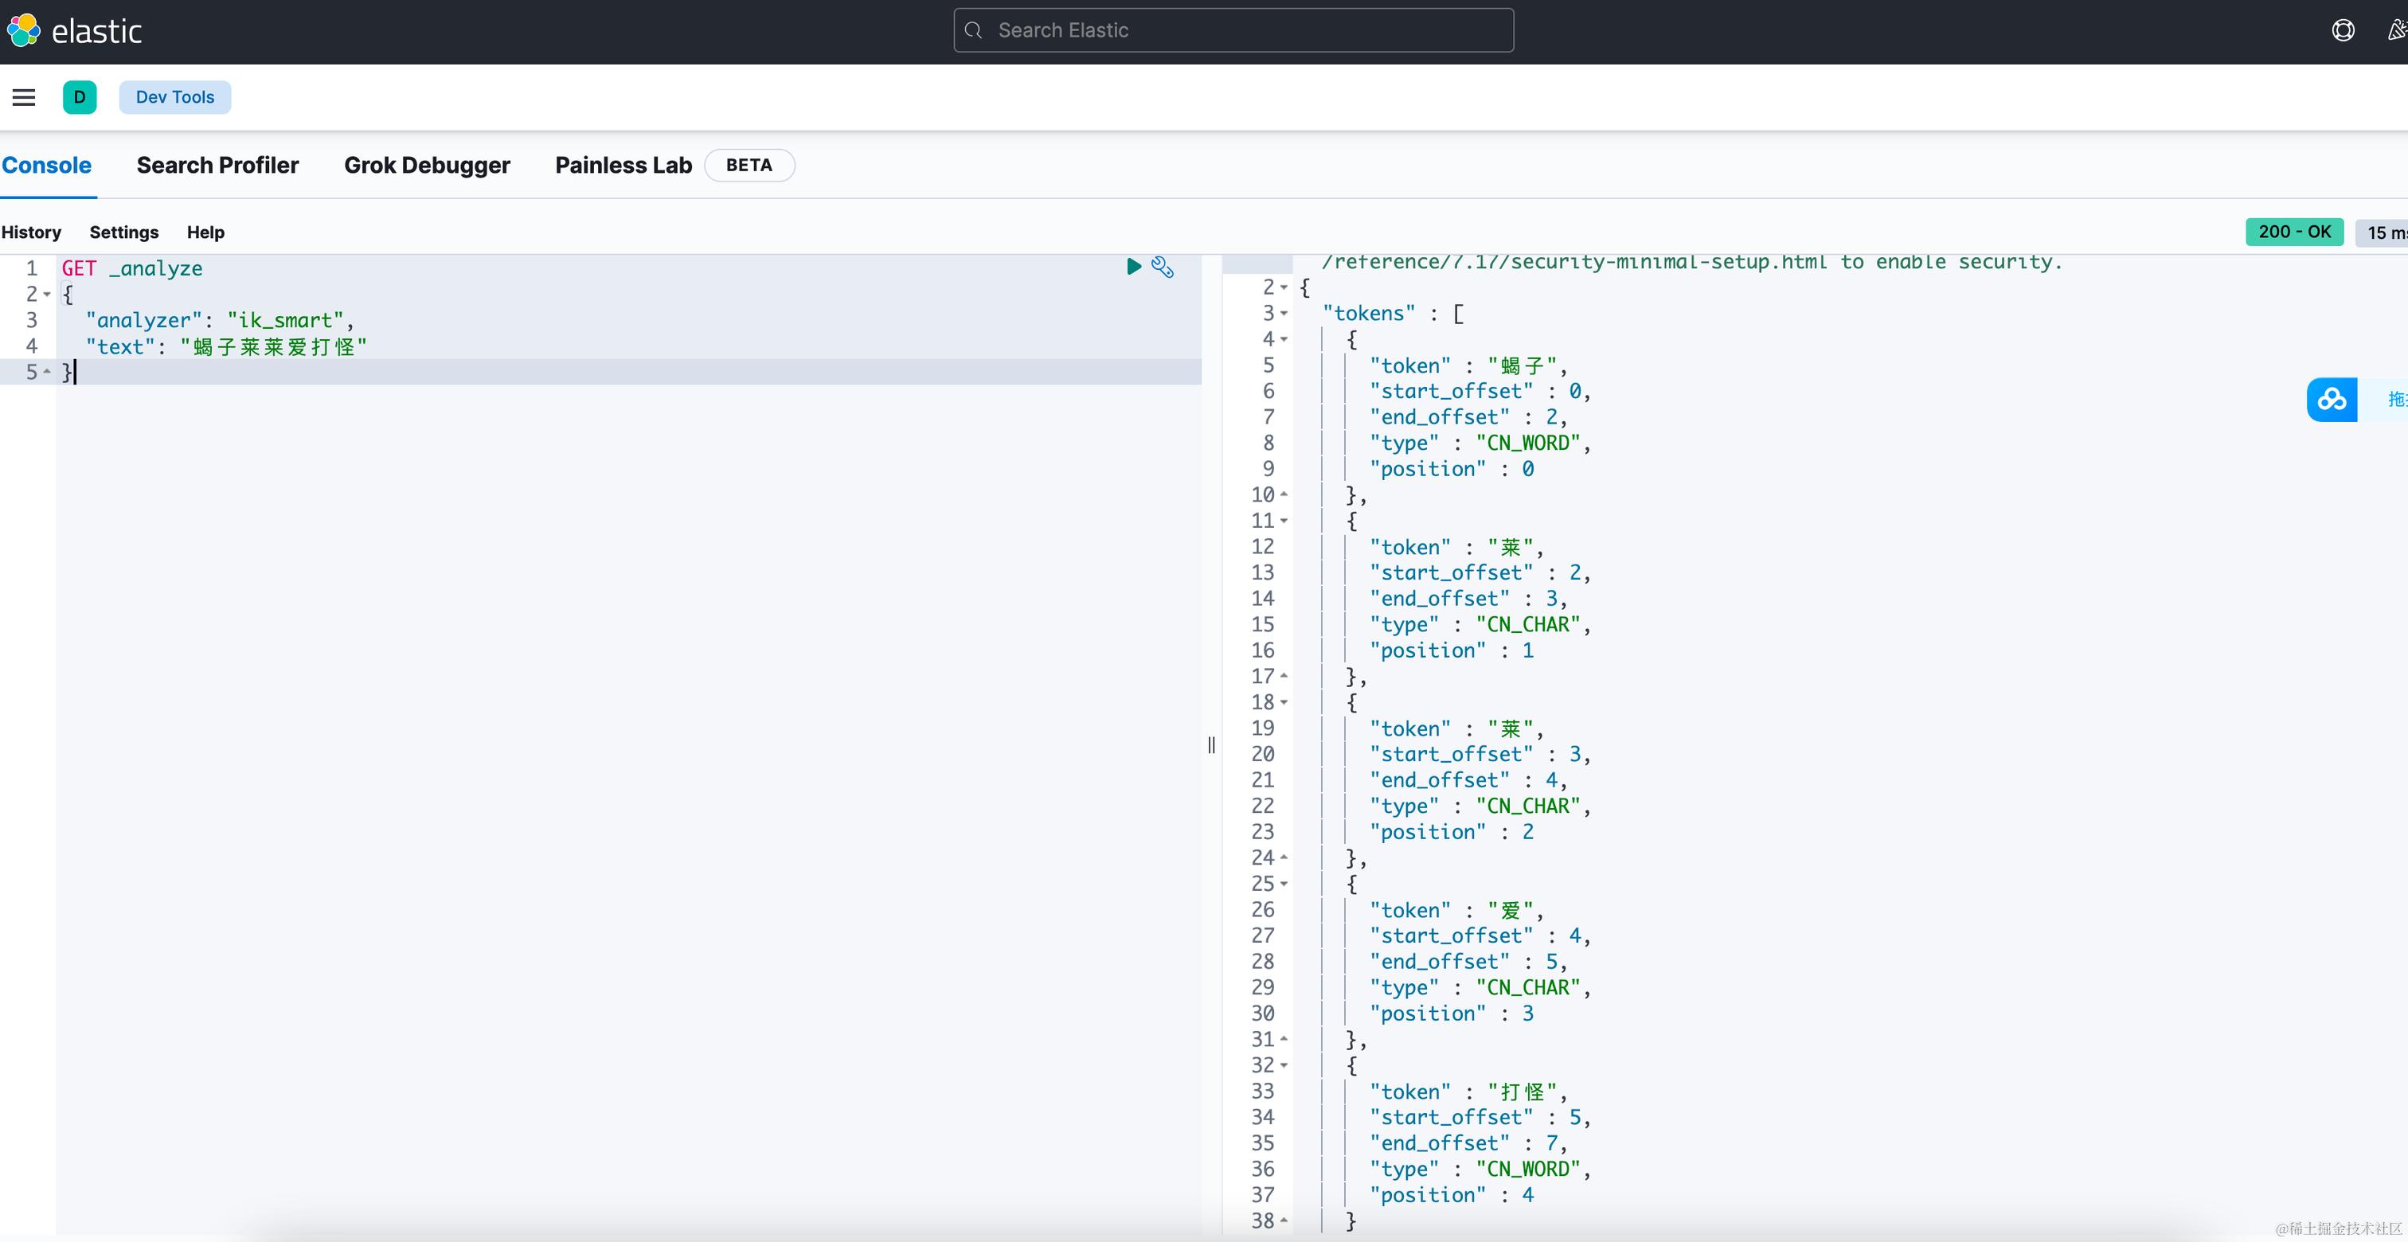Open the hamburger navigation menu
The image size is (2408, 1242).
[23, 97]
